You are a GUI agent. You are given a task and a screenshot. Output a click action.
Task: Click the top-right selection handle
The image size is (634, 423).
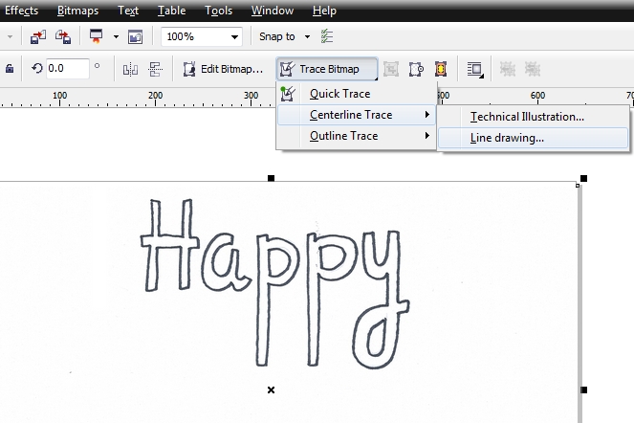pyautogui.click(x=584, y=179)
